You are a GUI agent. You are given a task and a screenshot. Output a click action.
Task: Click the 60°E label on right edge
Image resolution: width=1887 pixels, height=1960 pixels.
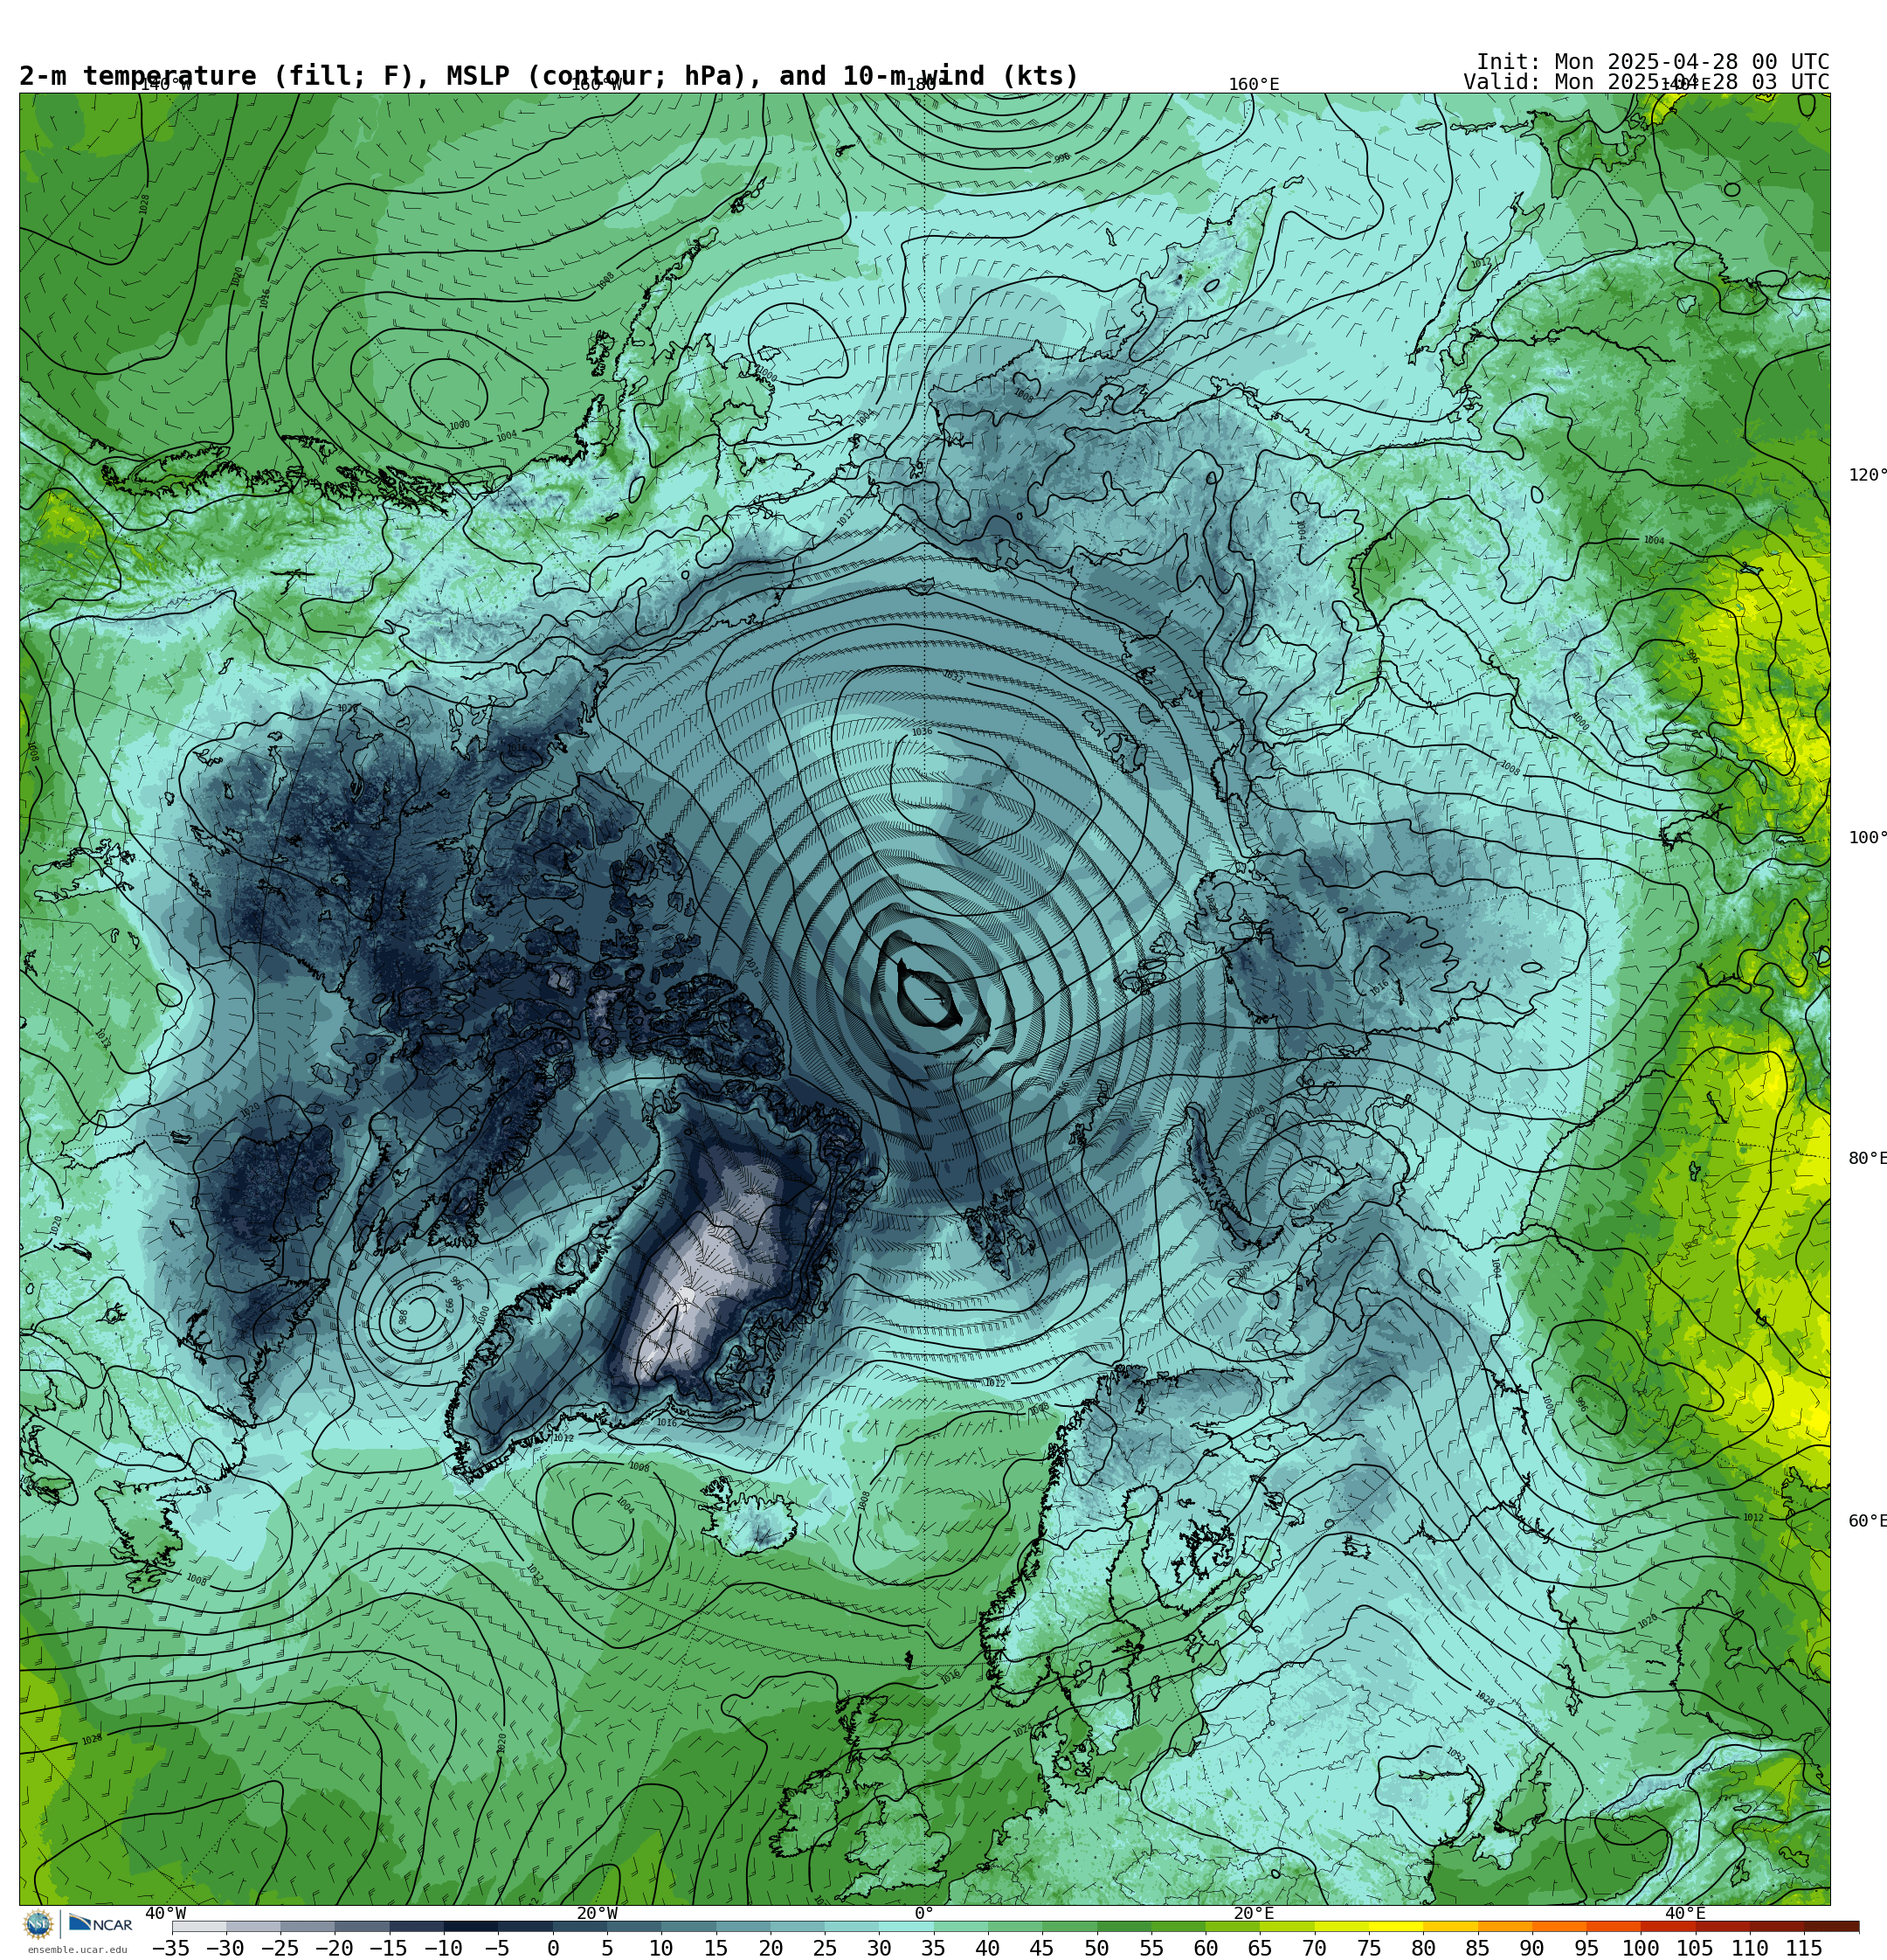coord(1867,1521)
